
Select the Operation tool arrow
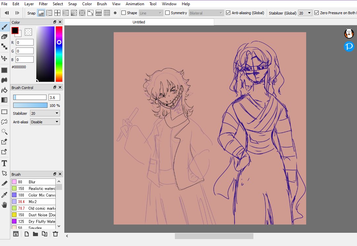4,173
